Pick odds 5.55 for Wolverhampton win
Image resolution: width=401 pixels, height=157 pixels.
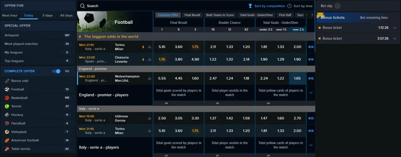pyautogui.click(x=162, y=78)
